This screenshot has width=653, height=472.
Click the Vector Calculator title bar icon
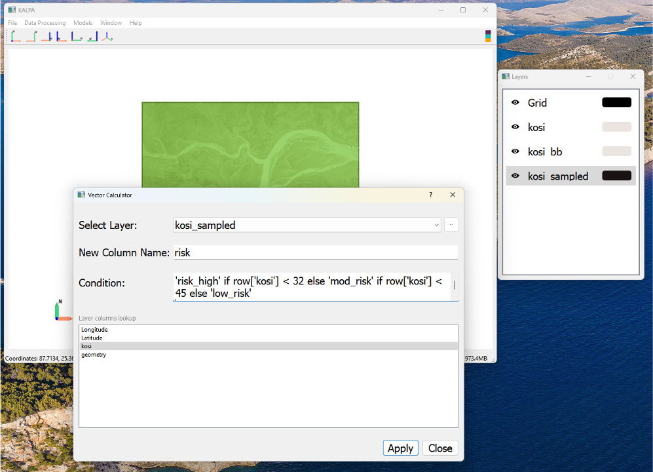click(81, 195)
